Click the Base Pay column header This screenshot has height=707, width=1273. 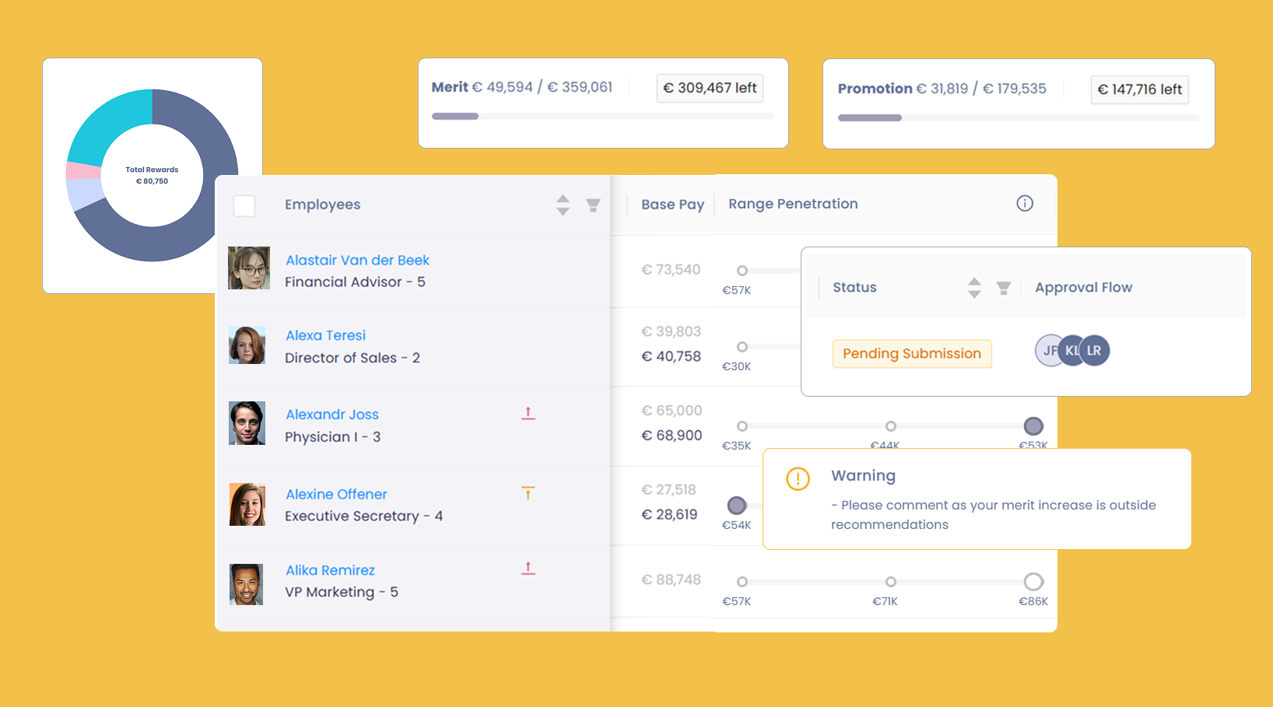point(672,204)
